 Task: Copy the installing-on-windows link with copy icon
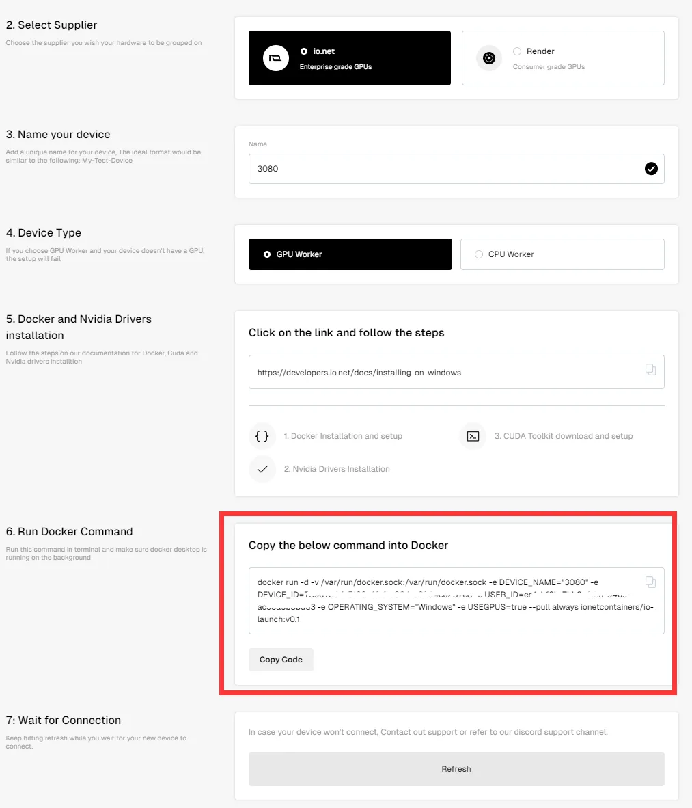tap(650, 369)
